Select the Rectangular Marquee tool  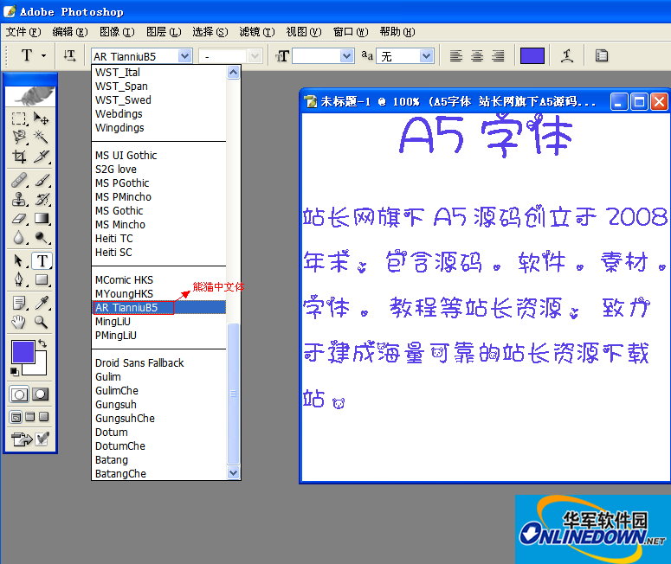tap(19, 119)
